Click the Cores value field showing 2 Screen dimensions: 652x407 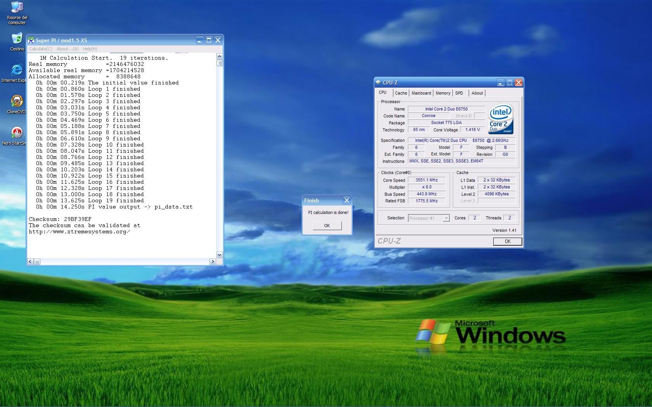[x=474, y=218]
